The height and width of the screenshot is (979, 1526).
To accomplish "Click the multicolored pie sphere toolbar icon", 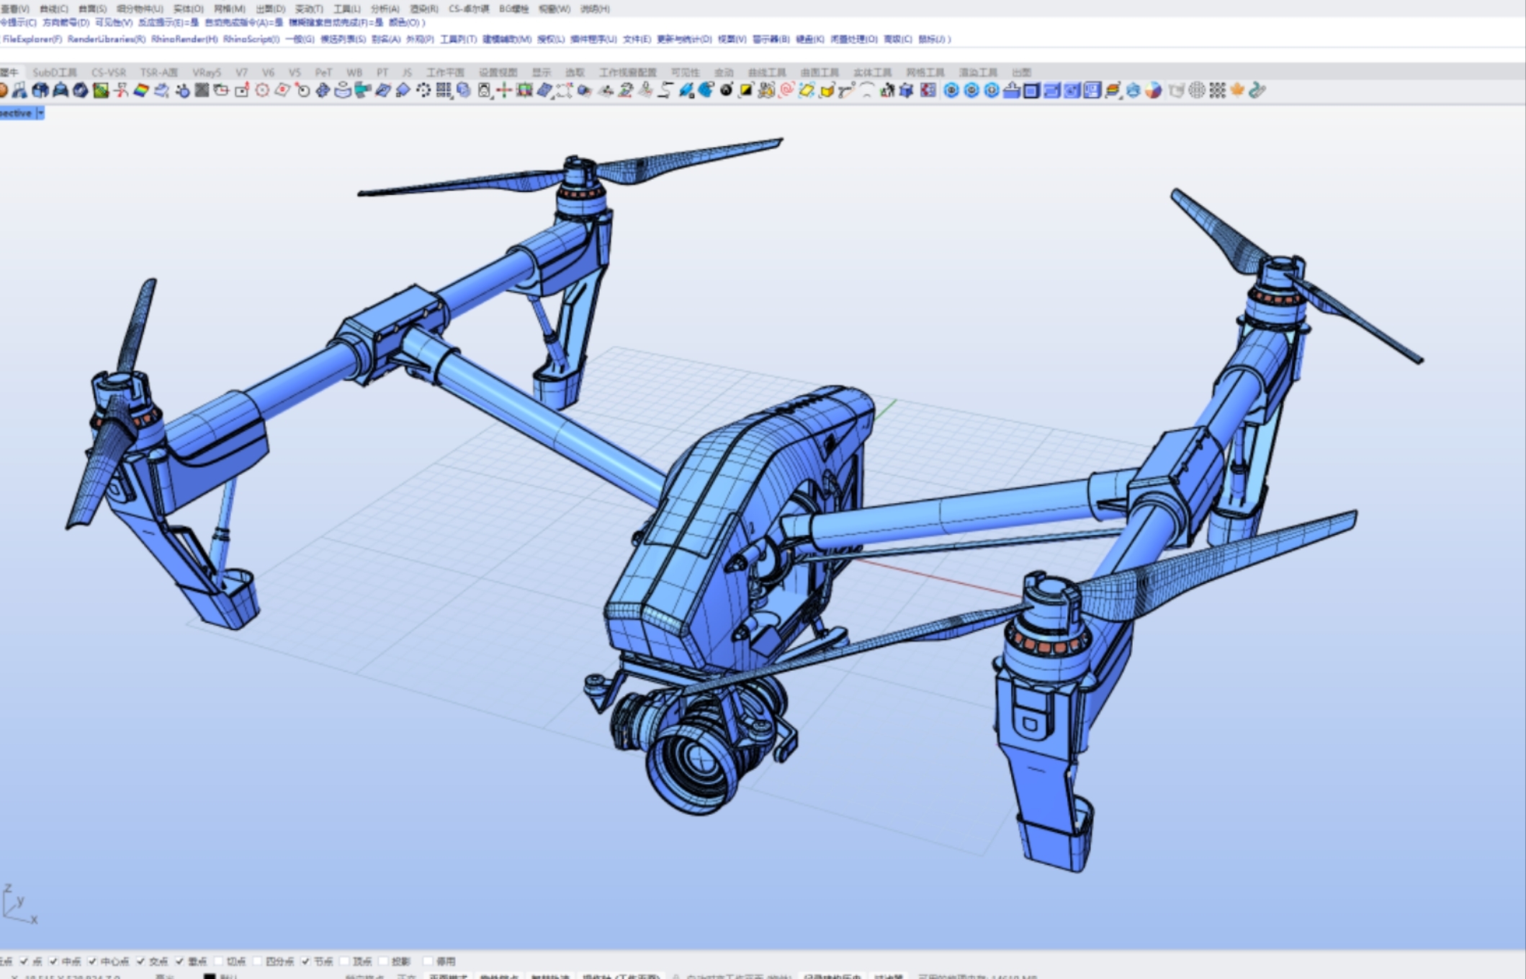I will coord(1152,91).
